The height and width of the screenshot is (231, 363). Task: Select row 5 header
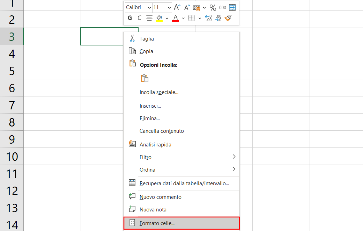[12, 71]
